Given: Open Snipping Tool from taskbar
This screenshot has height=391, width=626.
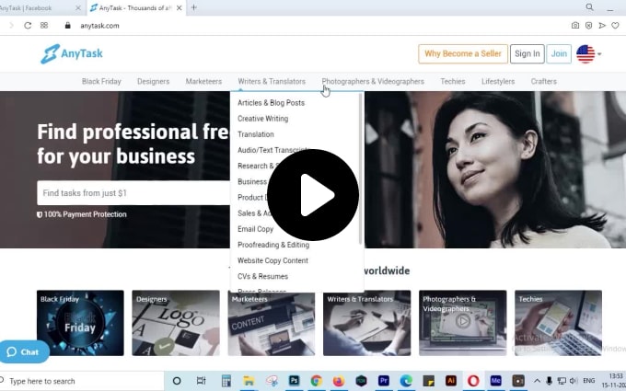Looking at the screenshot, I should (272, 381).
